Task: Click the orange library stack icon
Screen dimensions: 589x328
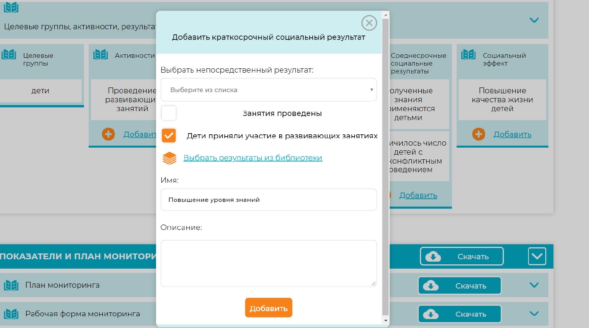Action: tap(170, 158)
